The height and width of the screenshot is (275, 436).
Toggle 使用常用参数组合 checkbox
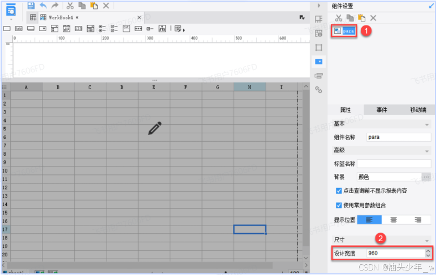point(338,206)
